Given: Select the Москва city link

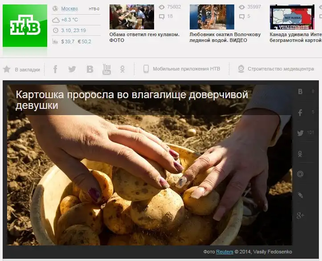Looking at the screenshot, I should tap(69, 9).
